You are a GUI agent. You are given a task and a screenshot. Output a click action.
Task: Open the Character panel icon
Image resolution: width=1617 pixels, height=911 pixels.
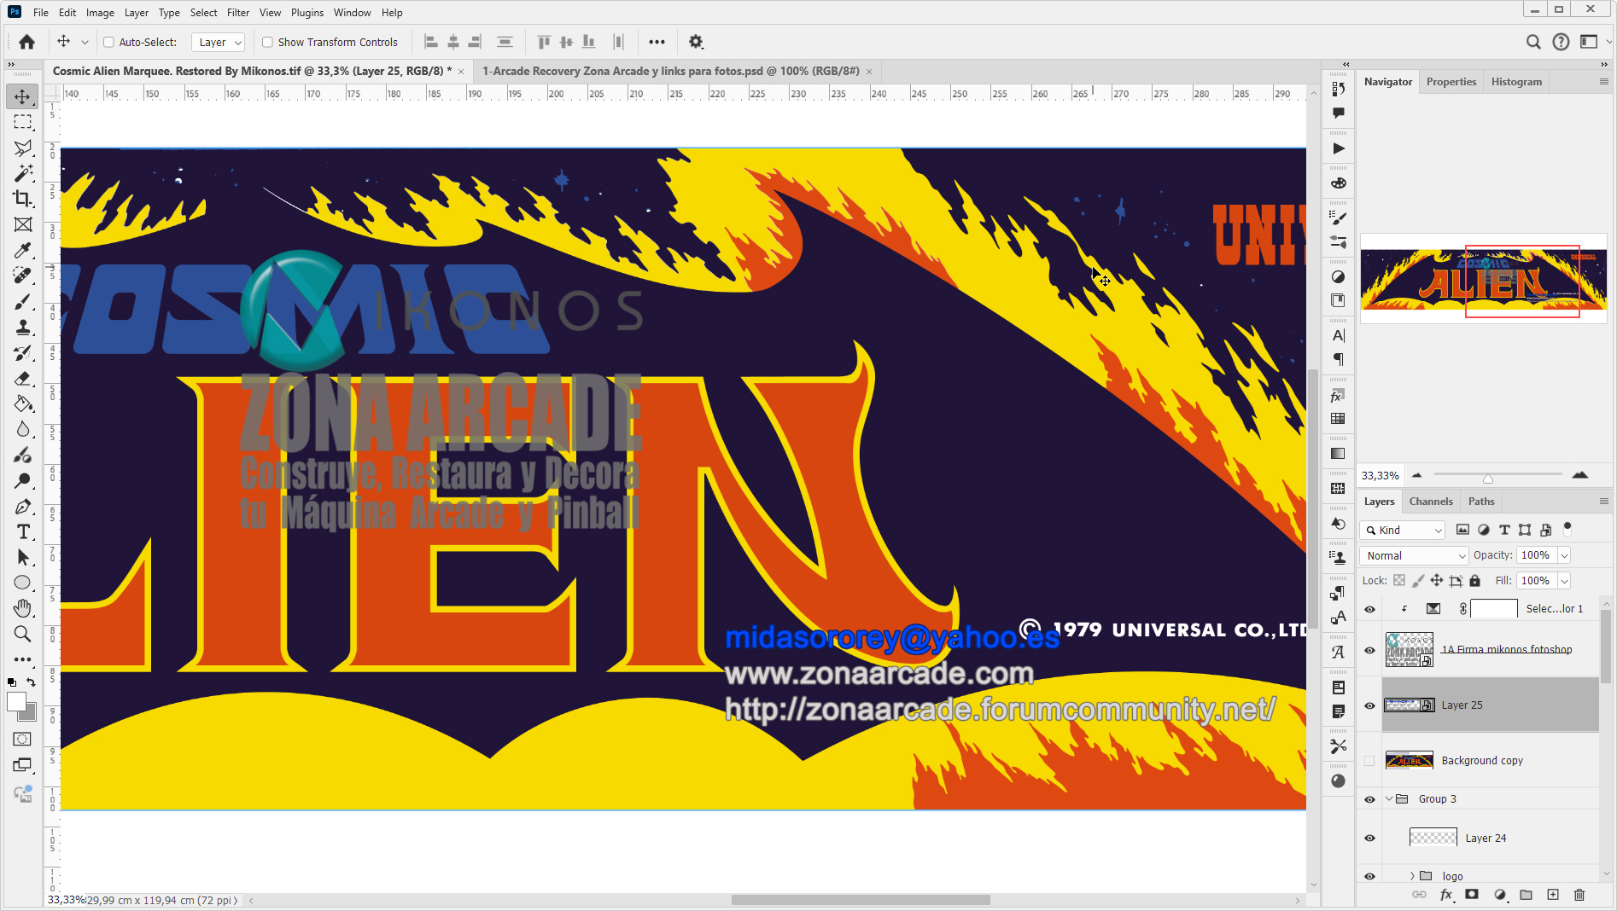(x=1338, y=335)
